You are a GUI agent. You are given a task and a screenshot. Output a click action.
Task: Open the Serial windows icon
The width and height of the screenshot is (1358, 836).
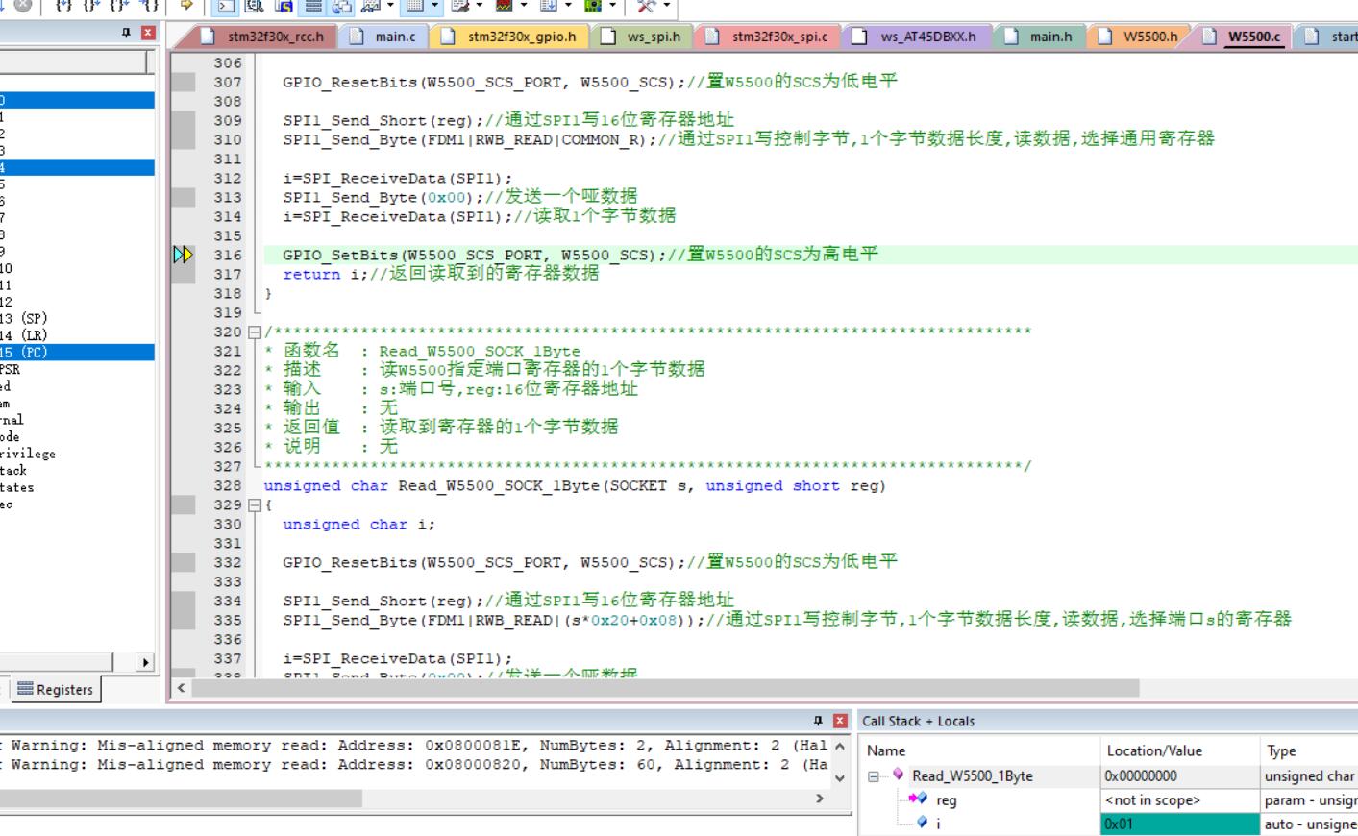pos(459,7)
